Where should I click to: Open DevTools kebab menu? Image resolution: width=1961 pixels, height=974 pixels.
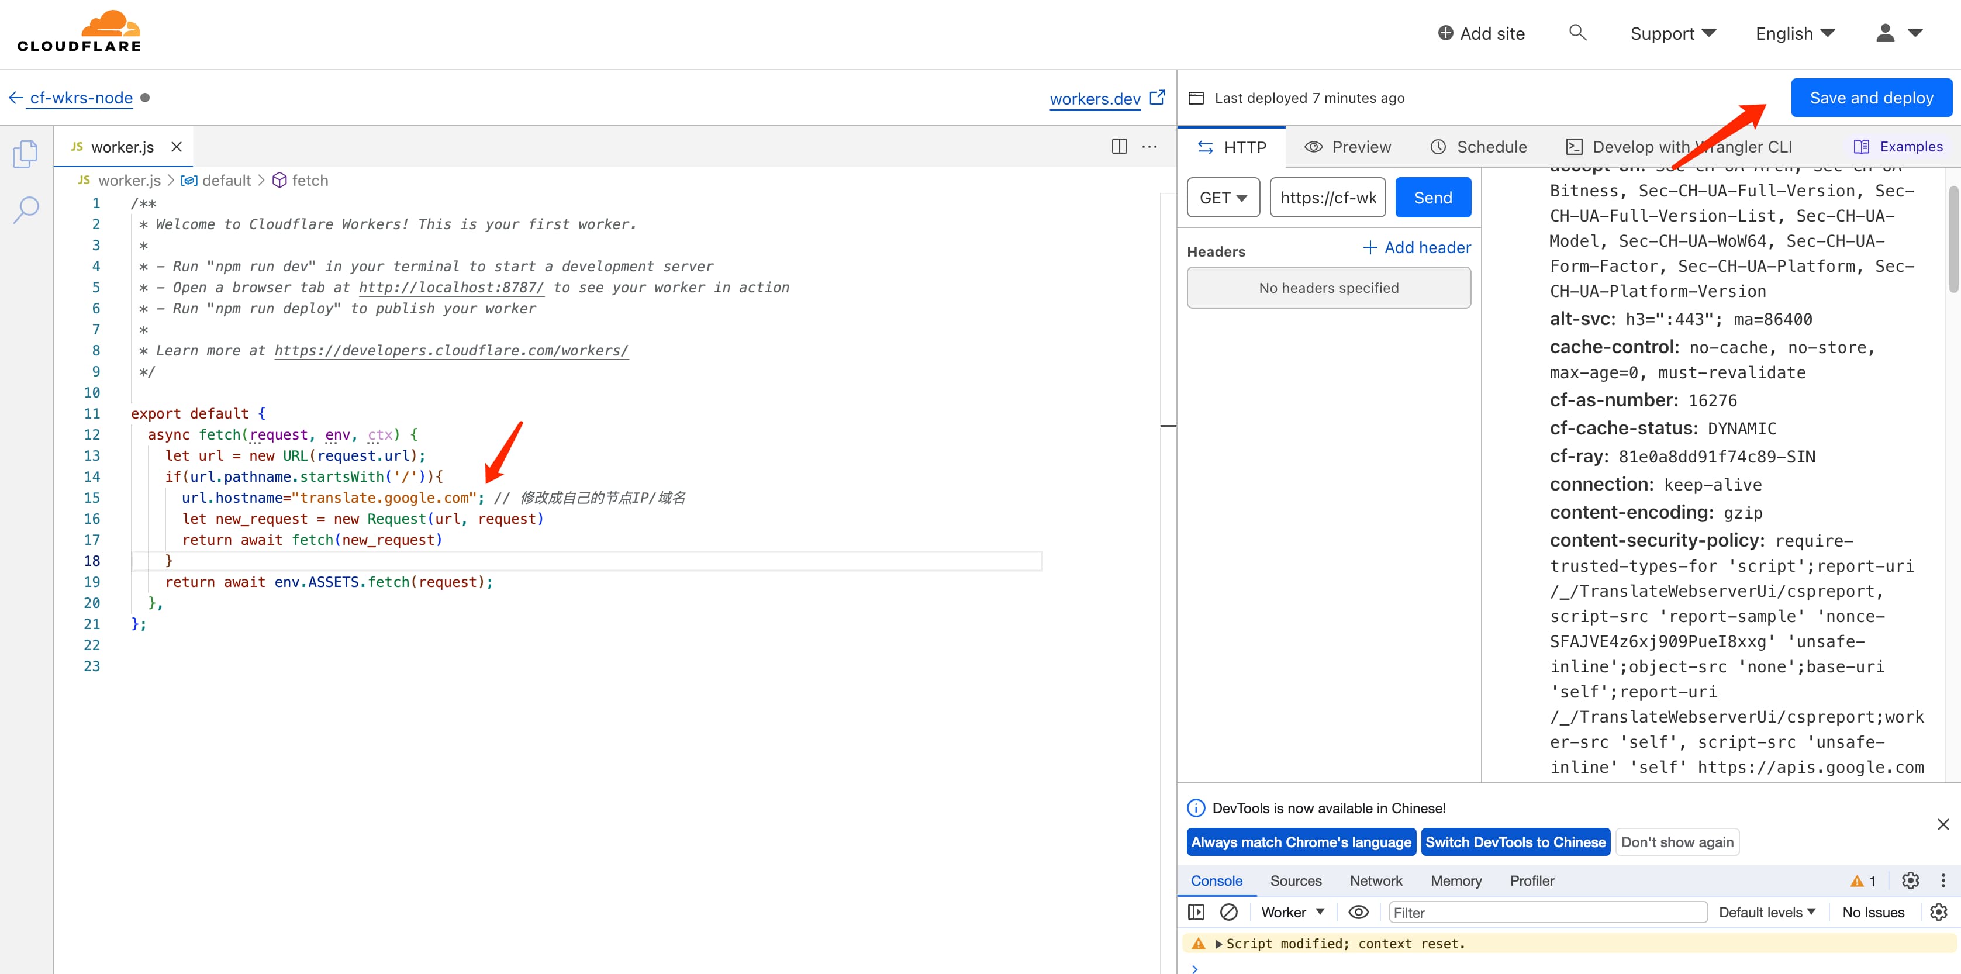point(1943,880)
